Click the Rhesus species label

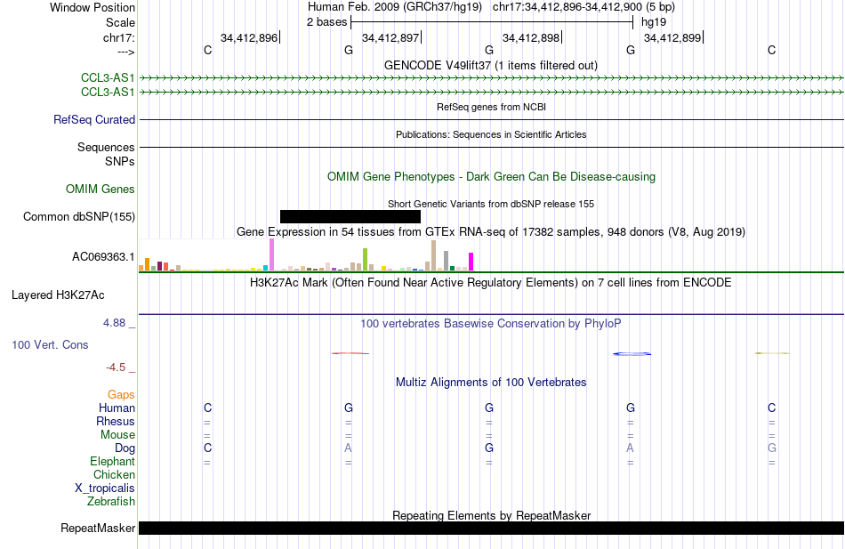coord(116,421)
